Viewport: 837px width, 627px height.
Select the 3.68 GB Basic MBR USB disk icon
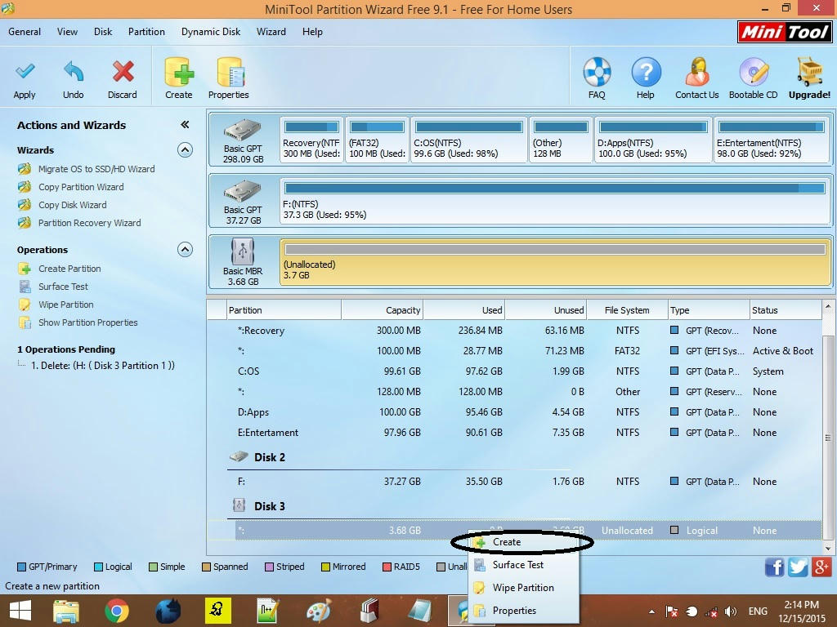pyautogui.click(x=243, y=251)
